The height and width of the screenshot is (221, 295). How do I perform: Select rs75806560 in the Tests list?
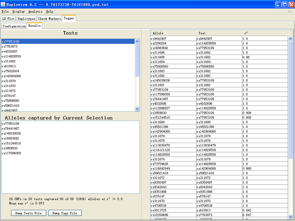tap(68, 101)
